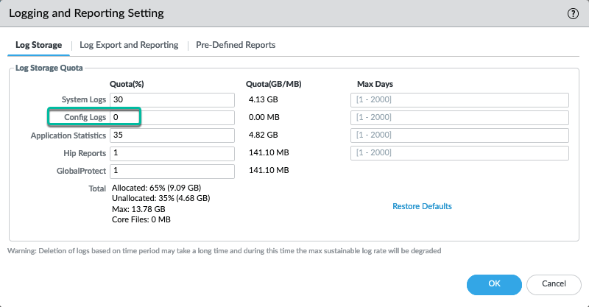Click the Config Logs row label
The image size is (589, 307).
(x=85, y=118)
